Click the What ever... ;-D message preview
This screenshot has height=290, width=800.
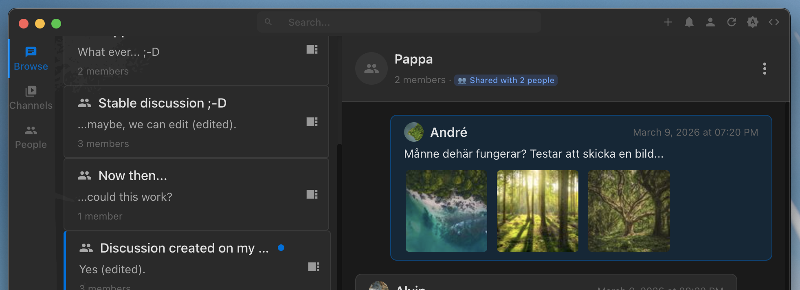coord(119,52)
